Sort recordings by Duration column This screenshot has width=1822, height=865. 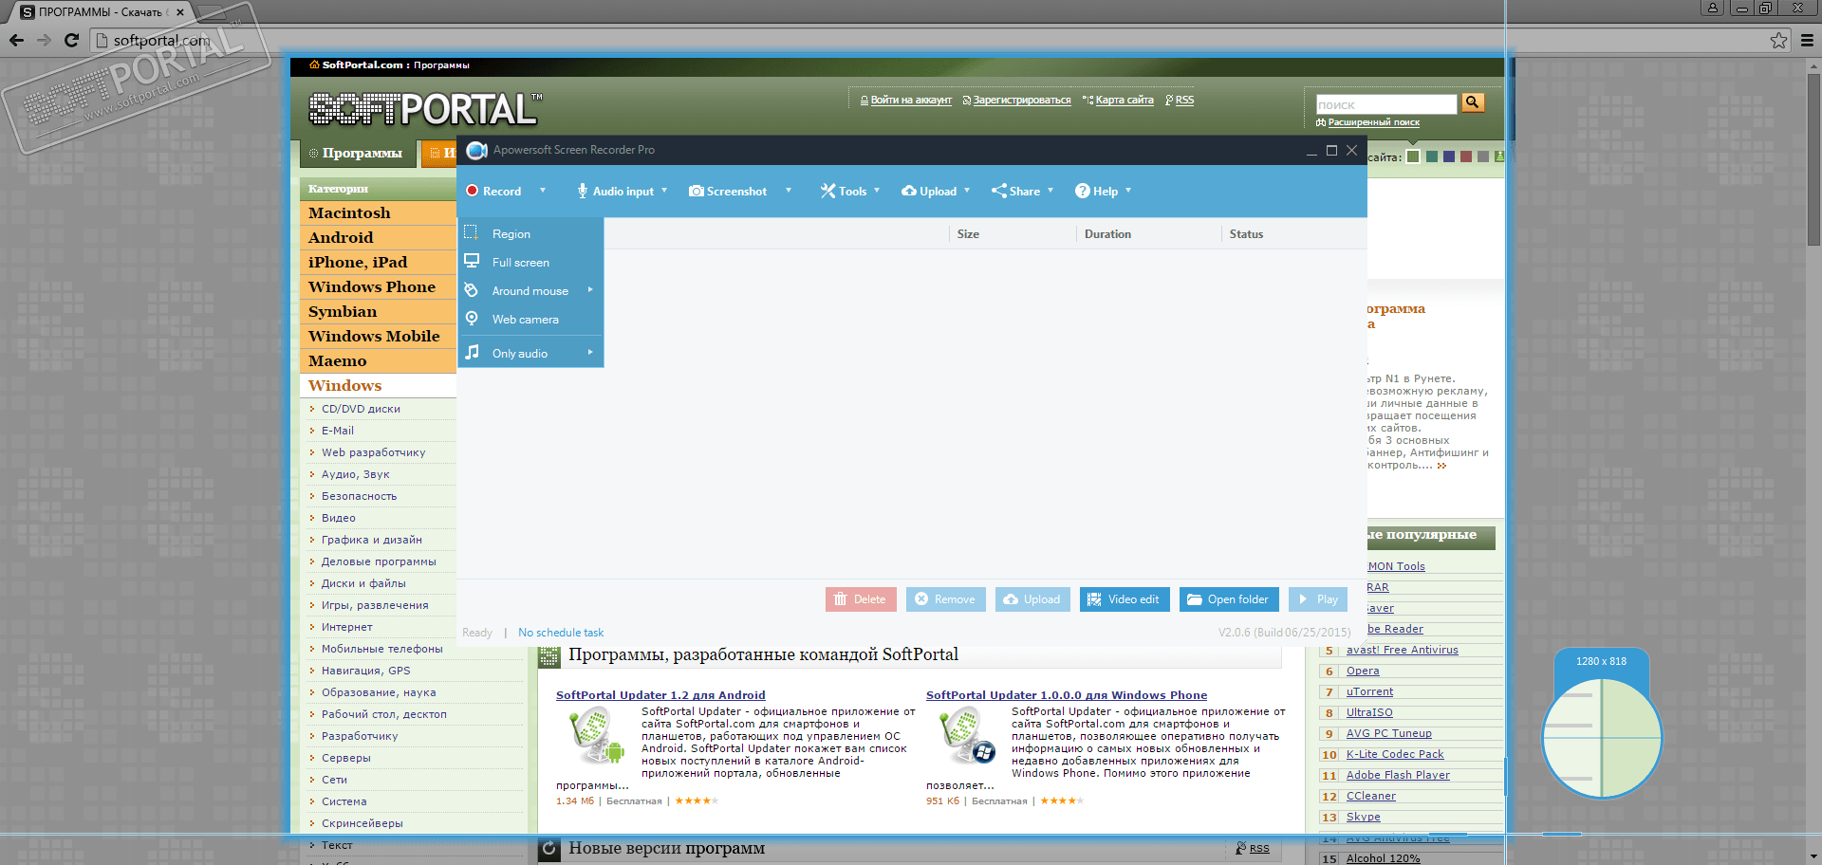(x=1107, y=234)
